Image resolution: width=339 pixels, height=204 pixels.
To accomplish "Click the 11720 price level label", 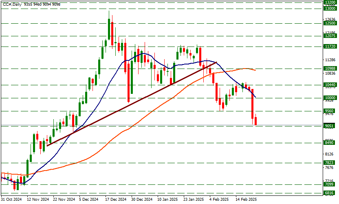I will 330,47.
